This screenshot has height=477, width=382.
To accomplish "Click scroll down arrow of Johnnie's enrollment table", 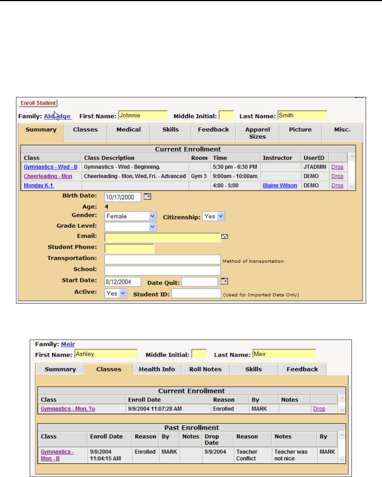I will point(352,186).
